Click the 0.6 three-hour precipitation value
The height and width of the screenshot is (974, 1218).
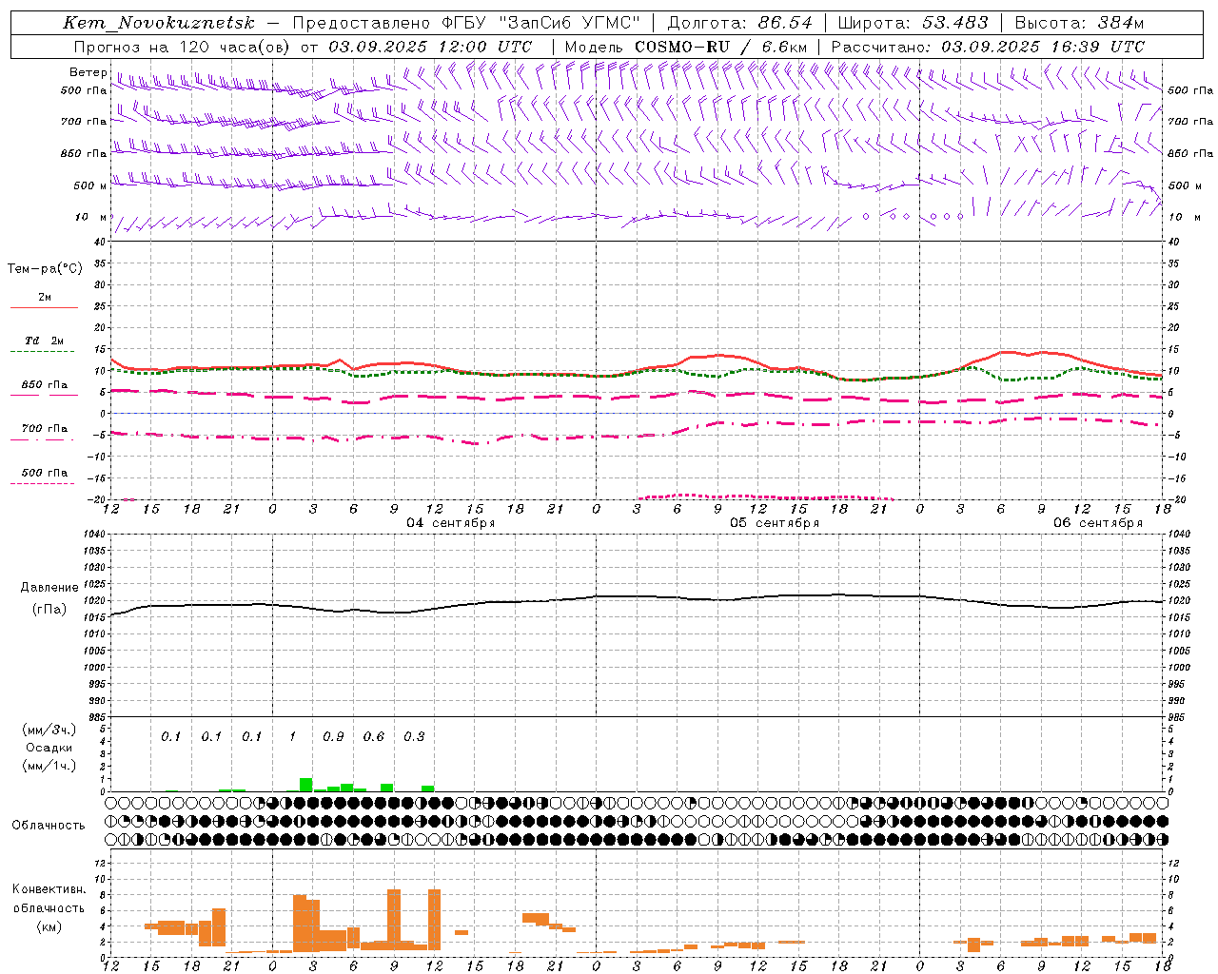tap(374, 736)
